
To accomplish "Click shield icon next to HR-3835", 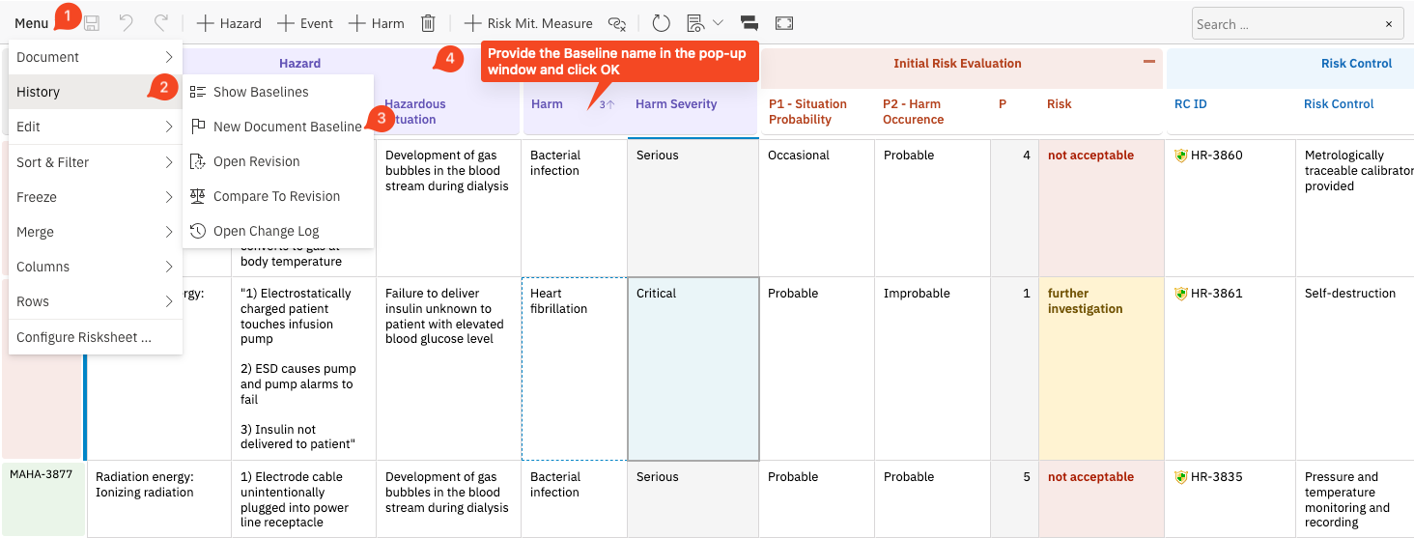I will coord(1180,477).
